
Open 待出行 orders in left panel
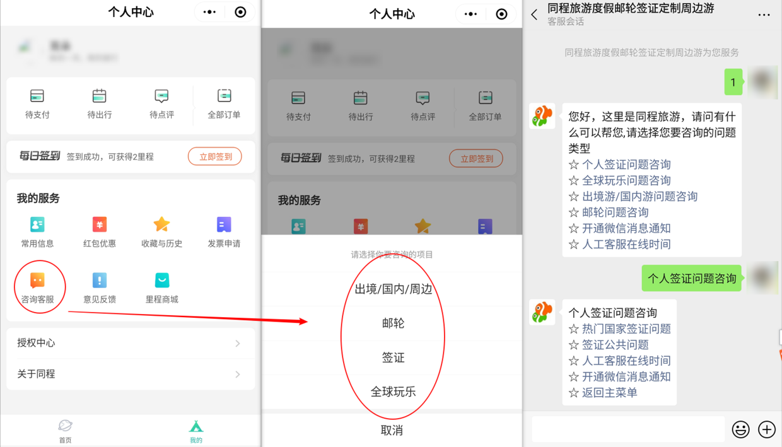99,104
